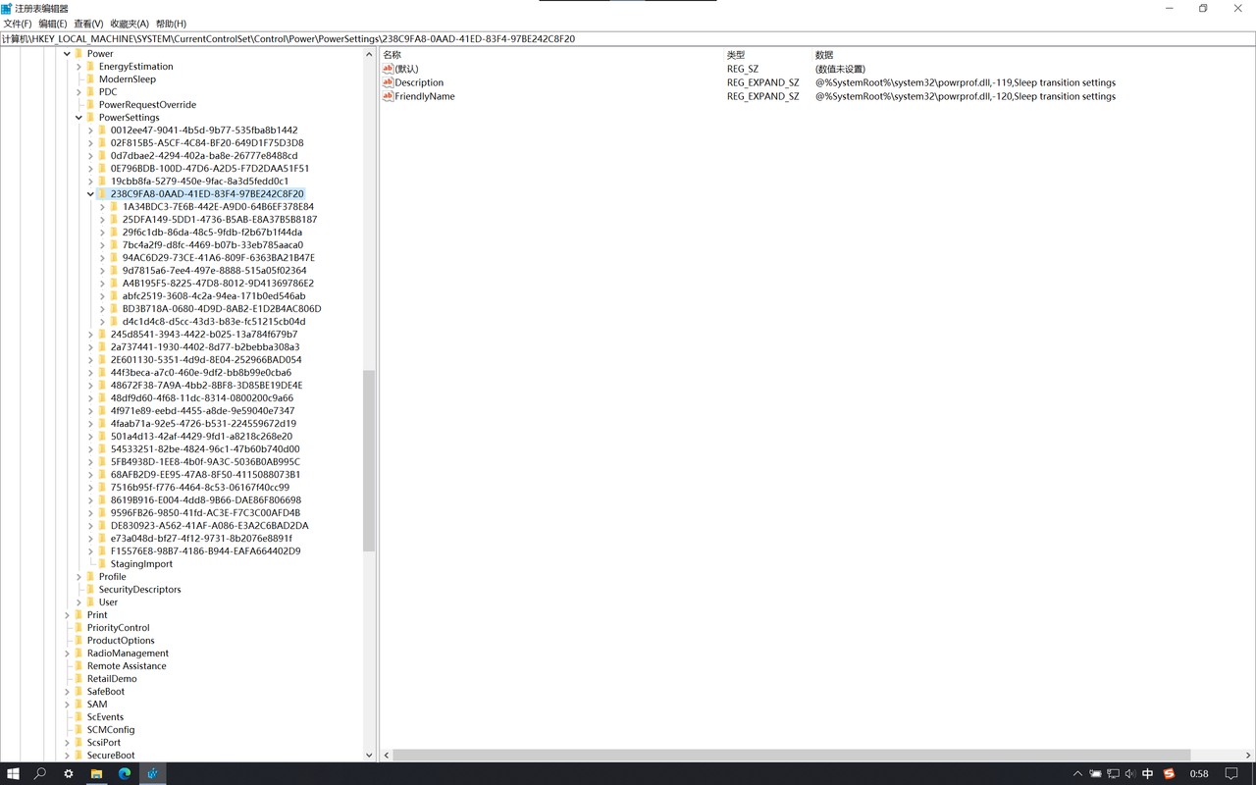Click the clock showing 0:58
Viewport: 1256px width, 785px height.
pyautogui.click(x=1199, y=774)
